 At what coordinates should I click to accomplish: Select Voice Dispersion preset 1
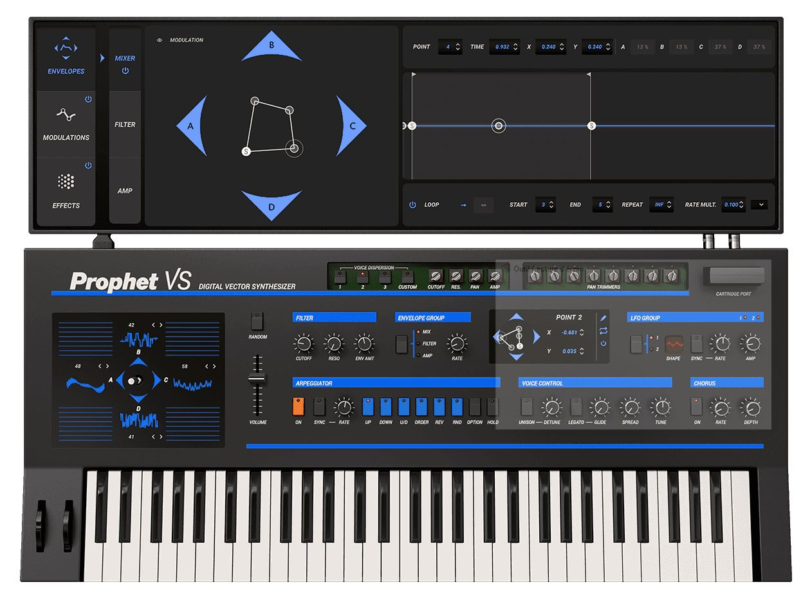(340, 276)
